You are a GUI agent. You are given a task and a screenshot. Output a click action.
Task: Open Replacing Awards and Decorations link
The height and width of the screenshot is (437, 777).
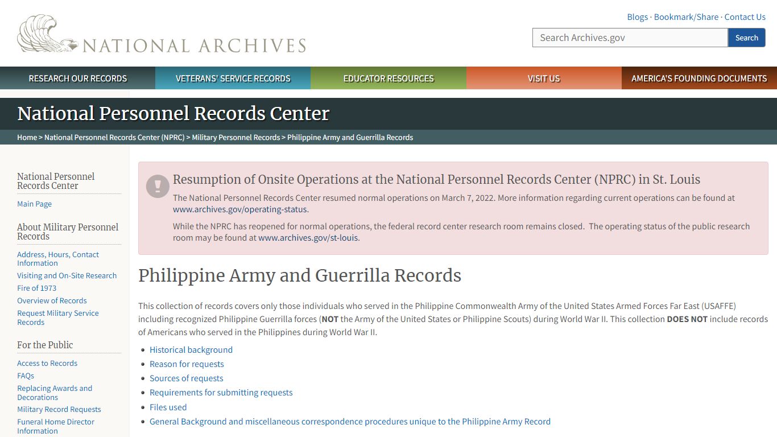[x=55, y=393]
